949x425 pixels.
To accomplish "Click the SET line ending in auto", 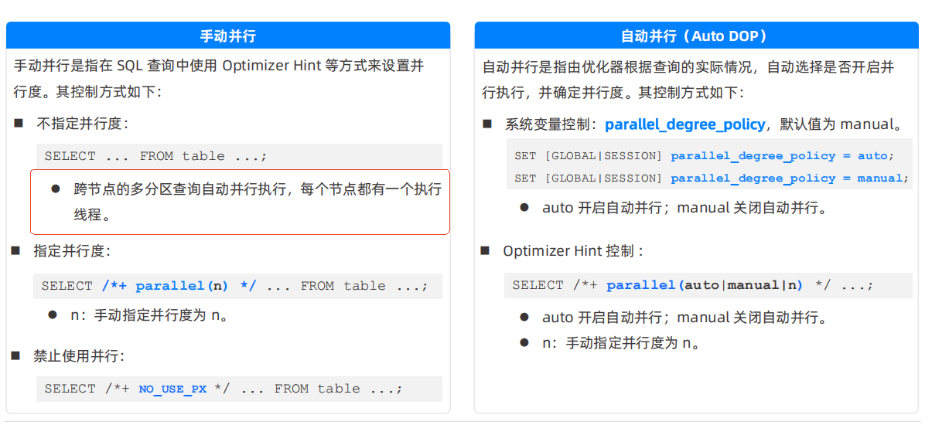I will [x=704, y=156].
